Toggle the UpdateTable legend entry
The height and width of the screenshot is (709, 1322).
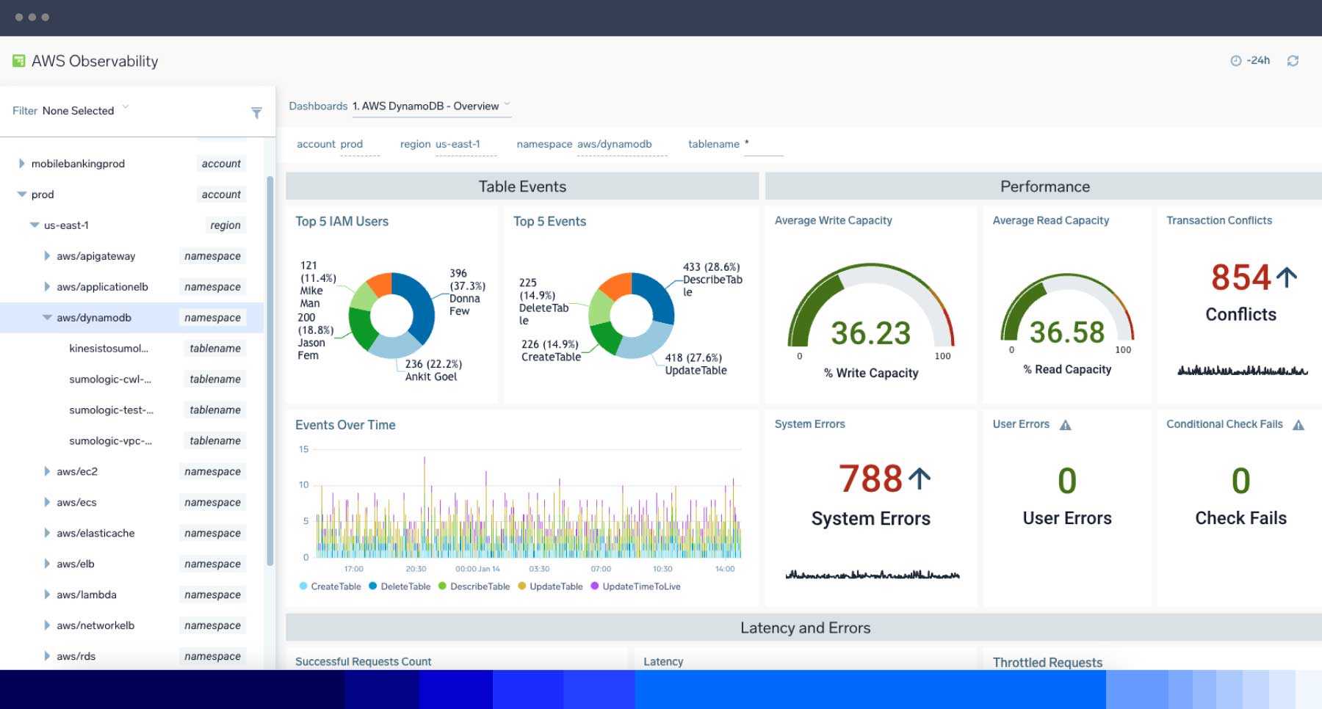pos(550,586)
